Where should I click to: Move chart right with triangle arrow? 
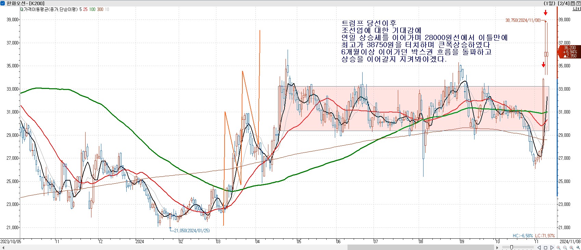click(x=552, y=248)
